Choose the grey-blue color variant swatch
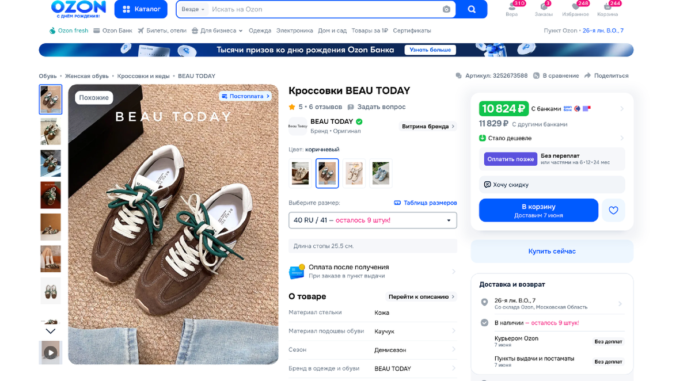Viewport: 691px width, 381px height. pyautogui.click(x=381, y=173)
